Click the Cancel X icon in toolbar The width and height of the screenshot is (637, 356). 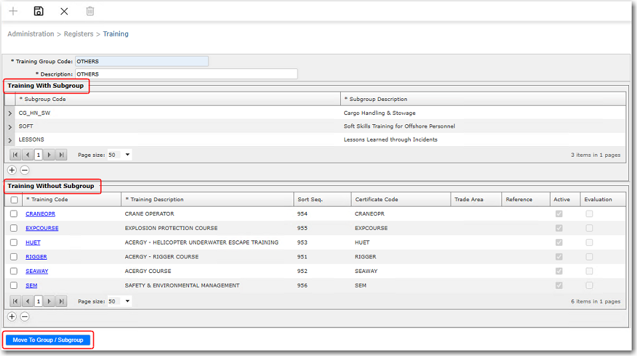tap(64, 11)
